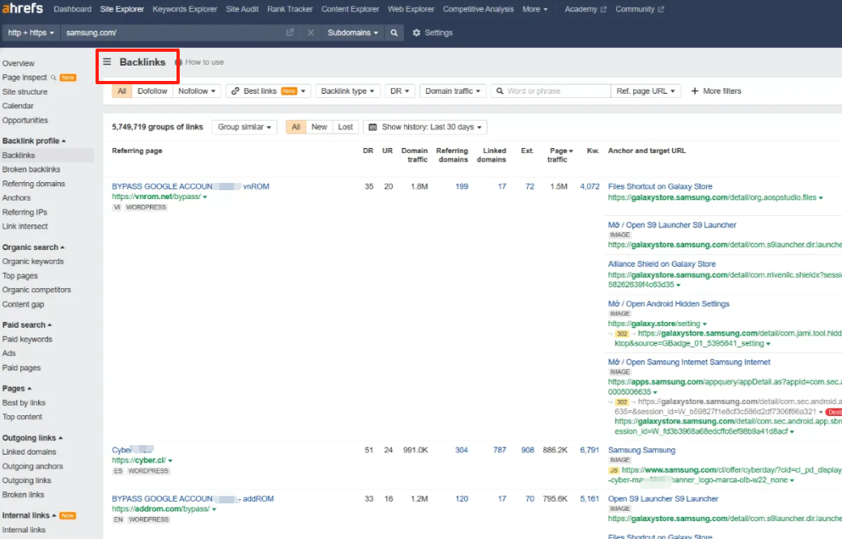Click the More filters button
This screenshot has width=842, height=539.
(x=716, y=91)
